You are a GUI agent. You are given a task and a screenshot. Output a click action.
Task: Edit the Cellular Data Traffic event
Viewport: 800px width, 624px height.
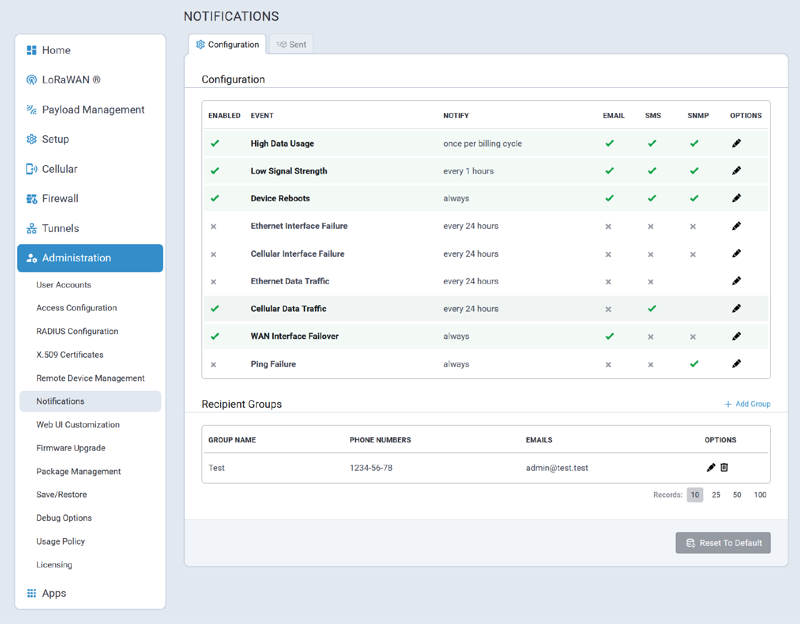(736, 308)
